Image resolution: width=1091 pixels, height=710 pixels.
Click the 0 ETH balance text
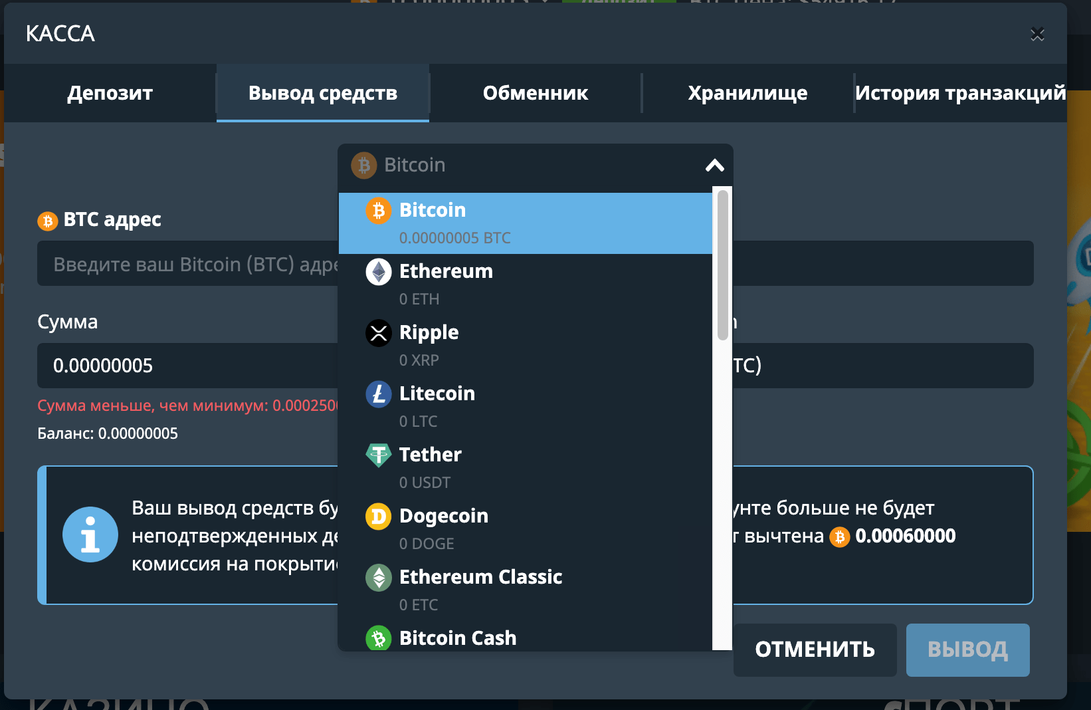[x=419, y=299]
